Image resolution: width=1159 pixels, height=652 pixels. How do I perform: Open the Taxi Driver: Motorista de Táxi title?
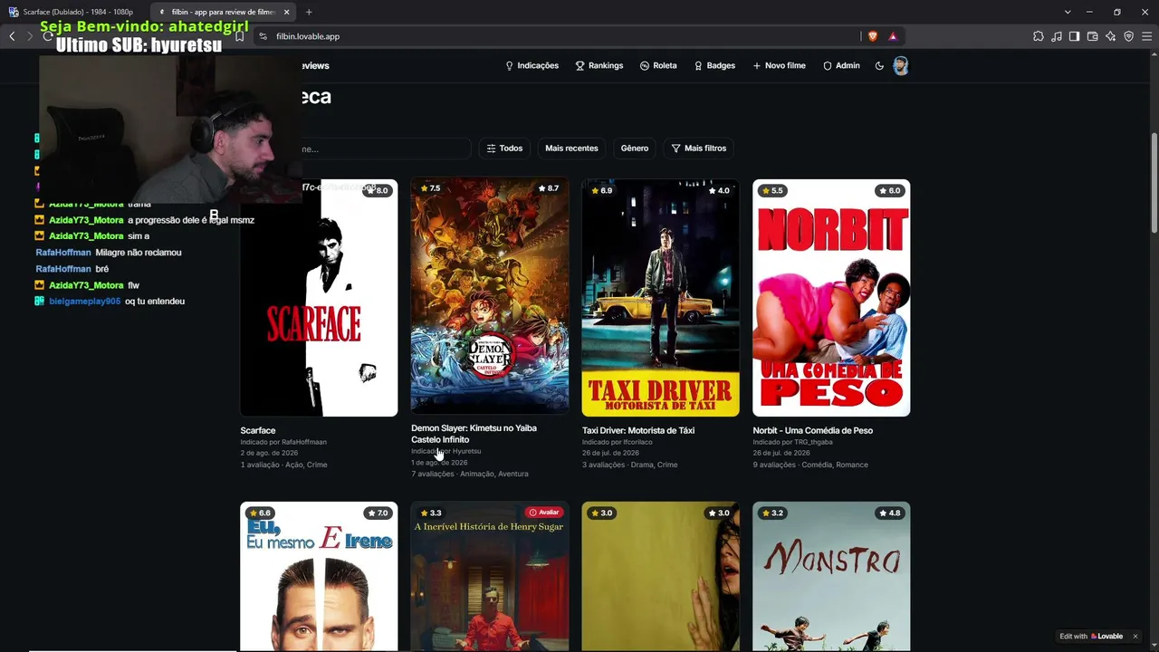(638, 431)
